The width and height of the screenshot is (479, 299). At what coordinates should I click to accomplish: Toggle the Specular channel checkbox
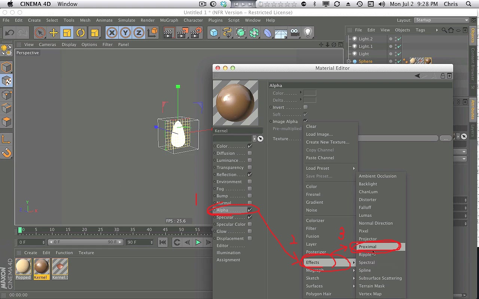coord(250,217)
